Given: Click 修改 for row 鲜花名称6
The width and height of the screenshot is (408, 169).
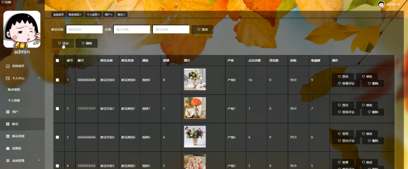Looking at the screenshot, I should [x=367, y=134].
